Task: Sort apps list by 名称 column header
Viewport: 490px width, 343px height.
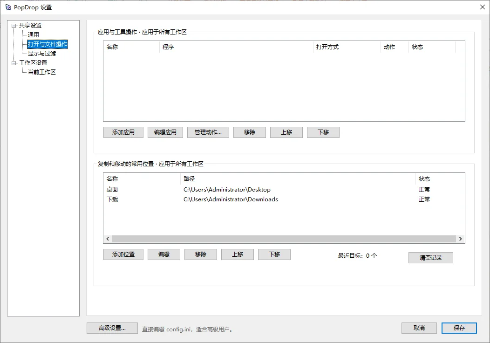Action: coord(131,47)
